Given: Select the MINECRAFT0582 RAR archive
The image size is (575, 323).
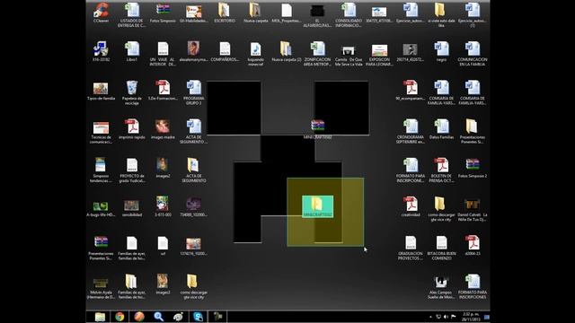Looking at the screenshot, I should tap(317, 129).
